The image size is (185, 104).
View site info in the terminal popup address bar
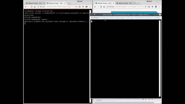(92, 18)
